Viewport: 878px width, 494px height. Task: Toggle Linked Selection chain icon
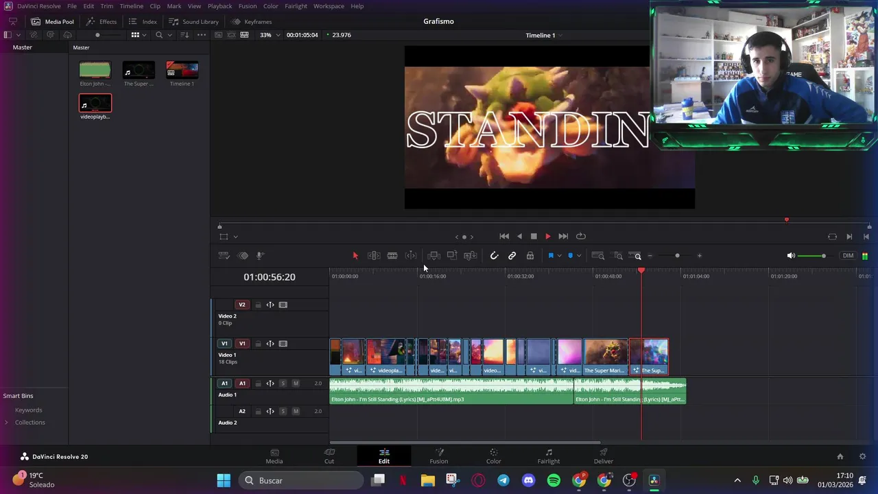pos(512,256)
